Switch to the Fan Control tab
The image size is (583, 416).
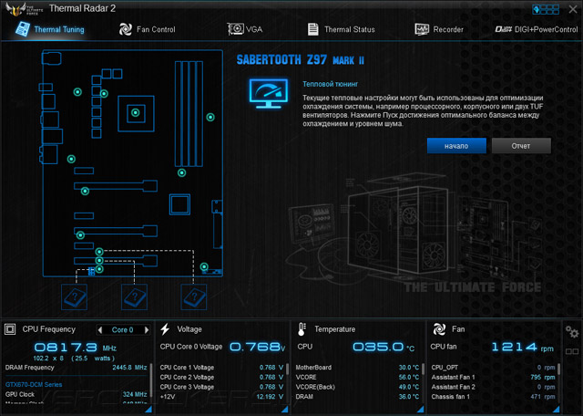coord(148,29)
